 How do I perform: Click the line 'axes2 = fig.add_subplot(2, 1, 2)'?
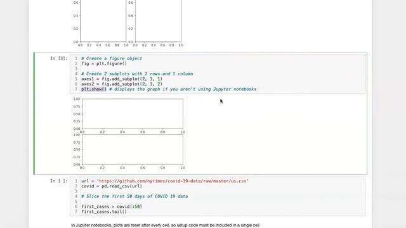pos(122,84)
